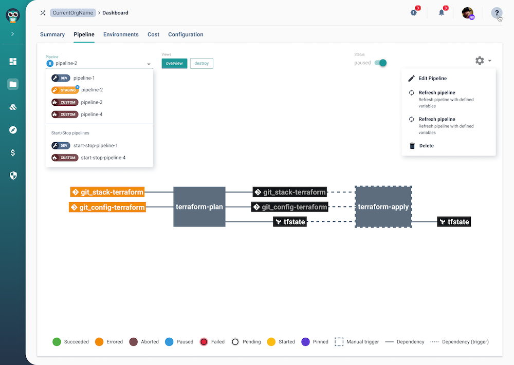Click the terraform-apply job box
Viewport: 514px width, 365px height.
(x=383, y=207)
